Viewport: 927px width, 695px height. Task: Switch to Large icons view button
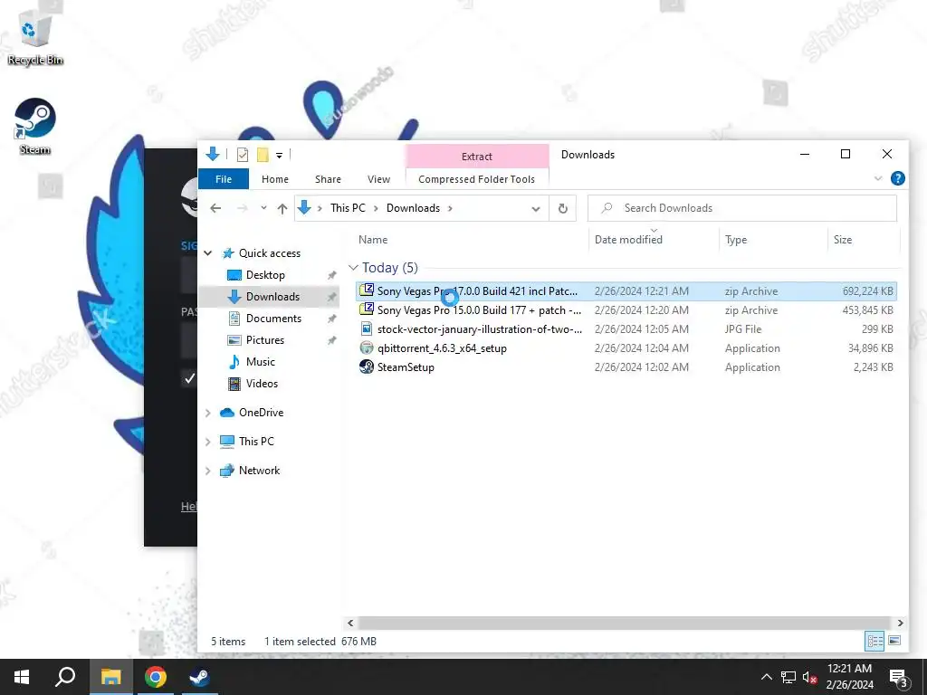click(x=894, y=641)
